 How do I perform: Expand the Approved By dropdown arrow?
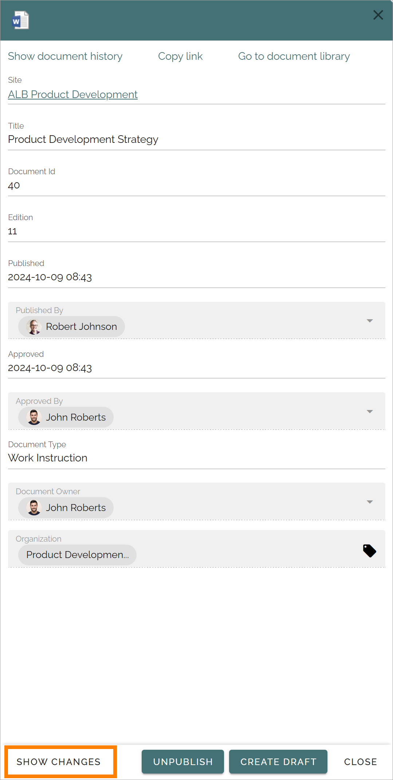[370, 412]
